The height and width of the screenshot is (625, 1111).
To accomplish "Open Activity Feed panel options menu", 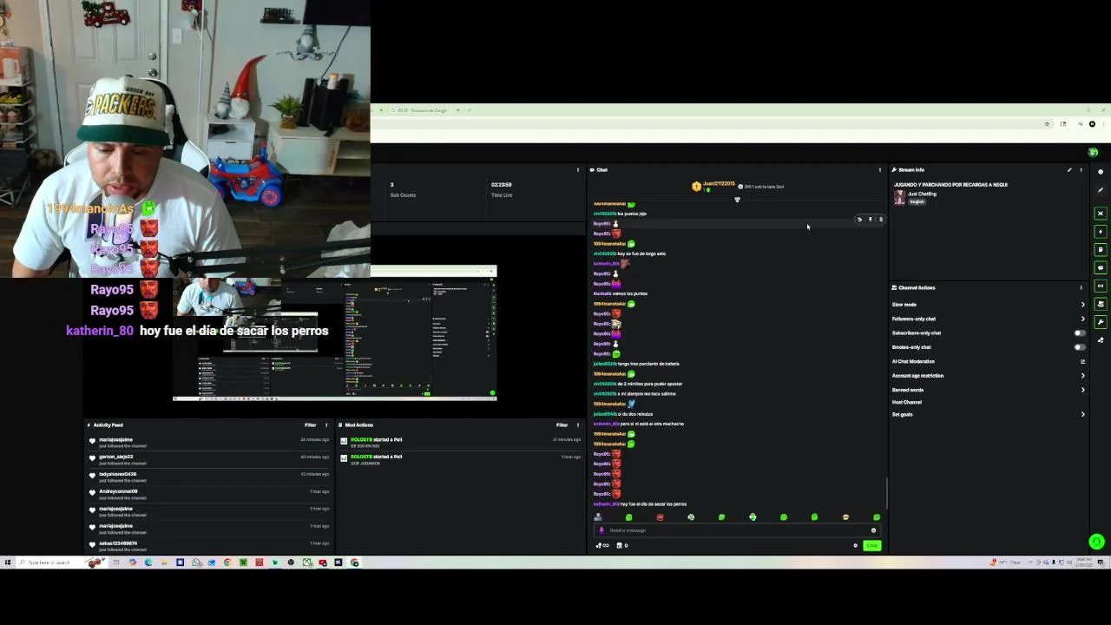I will pyautogui.click(x=326, y=425).
